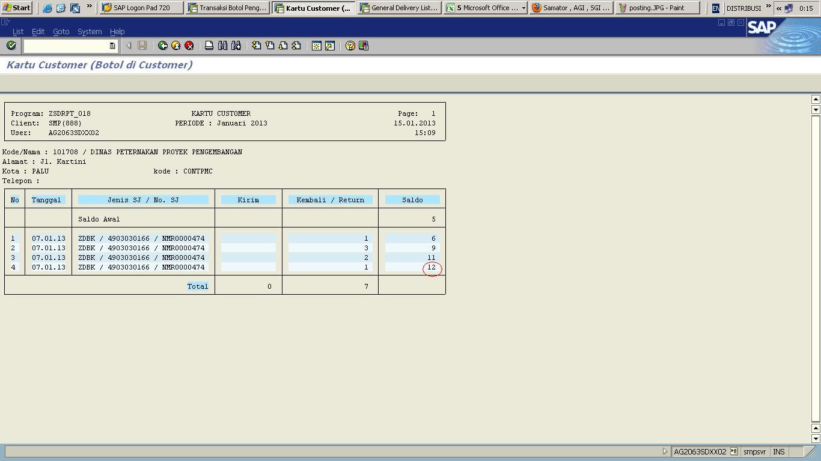Viewport: 821px width, 461px height.
Task: Click the Find binoculars icon
Action: pos(222,46)
